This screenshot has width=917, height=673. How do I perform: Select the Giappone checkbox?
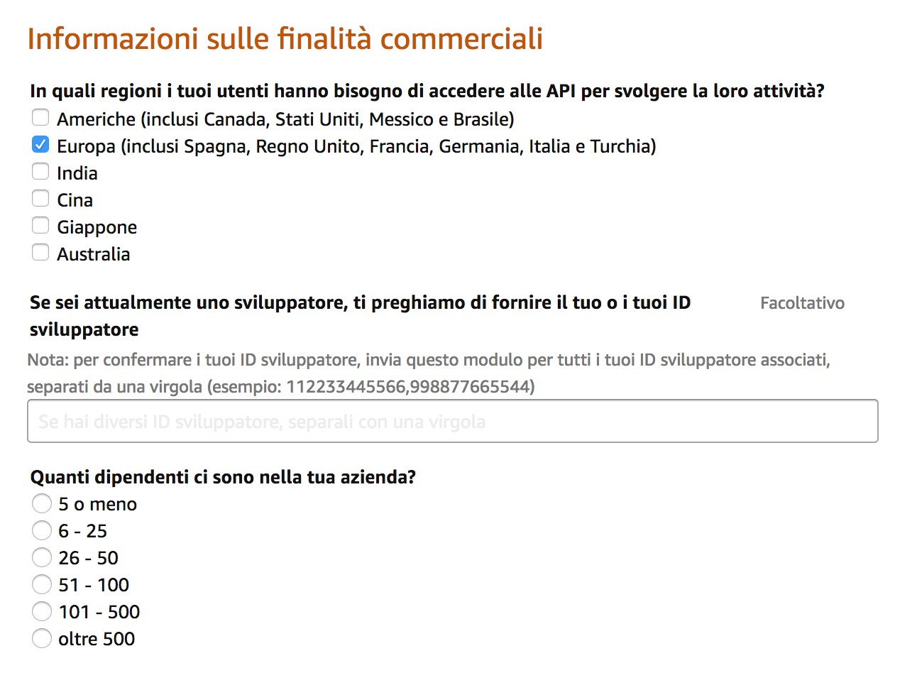coord(40,225)
